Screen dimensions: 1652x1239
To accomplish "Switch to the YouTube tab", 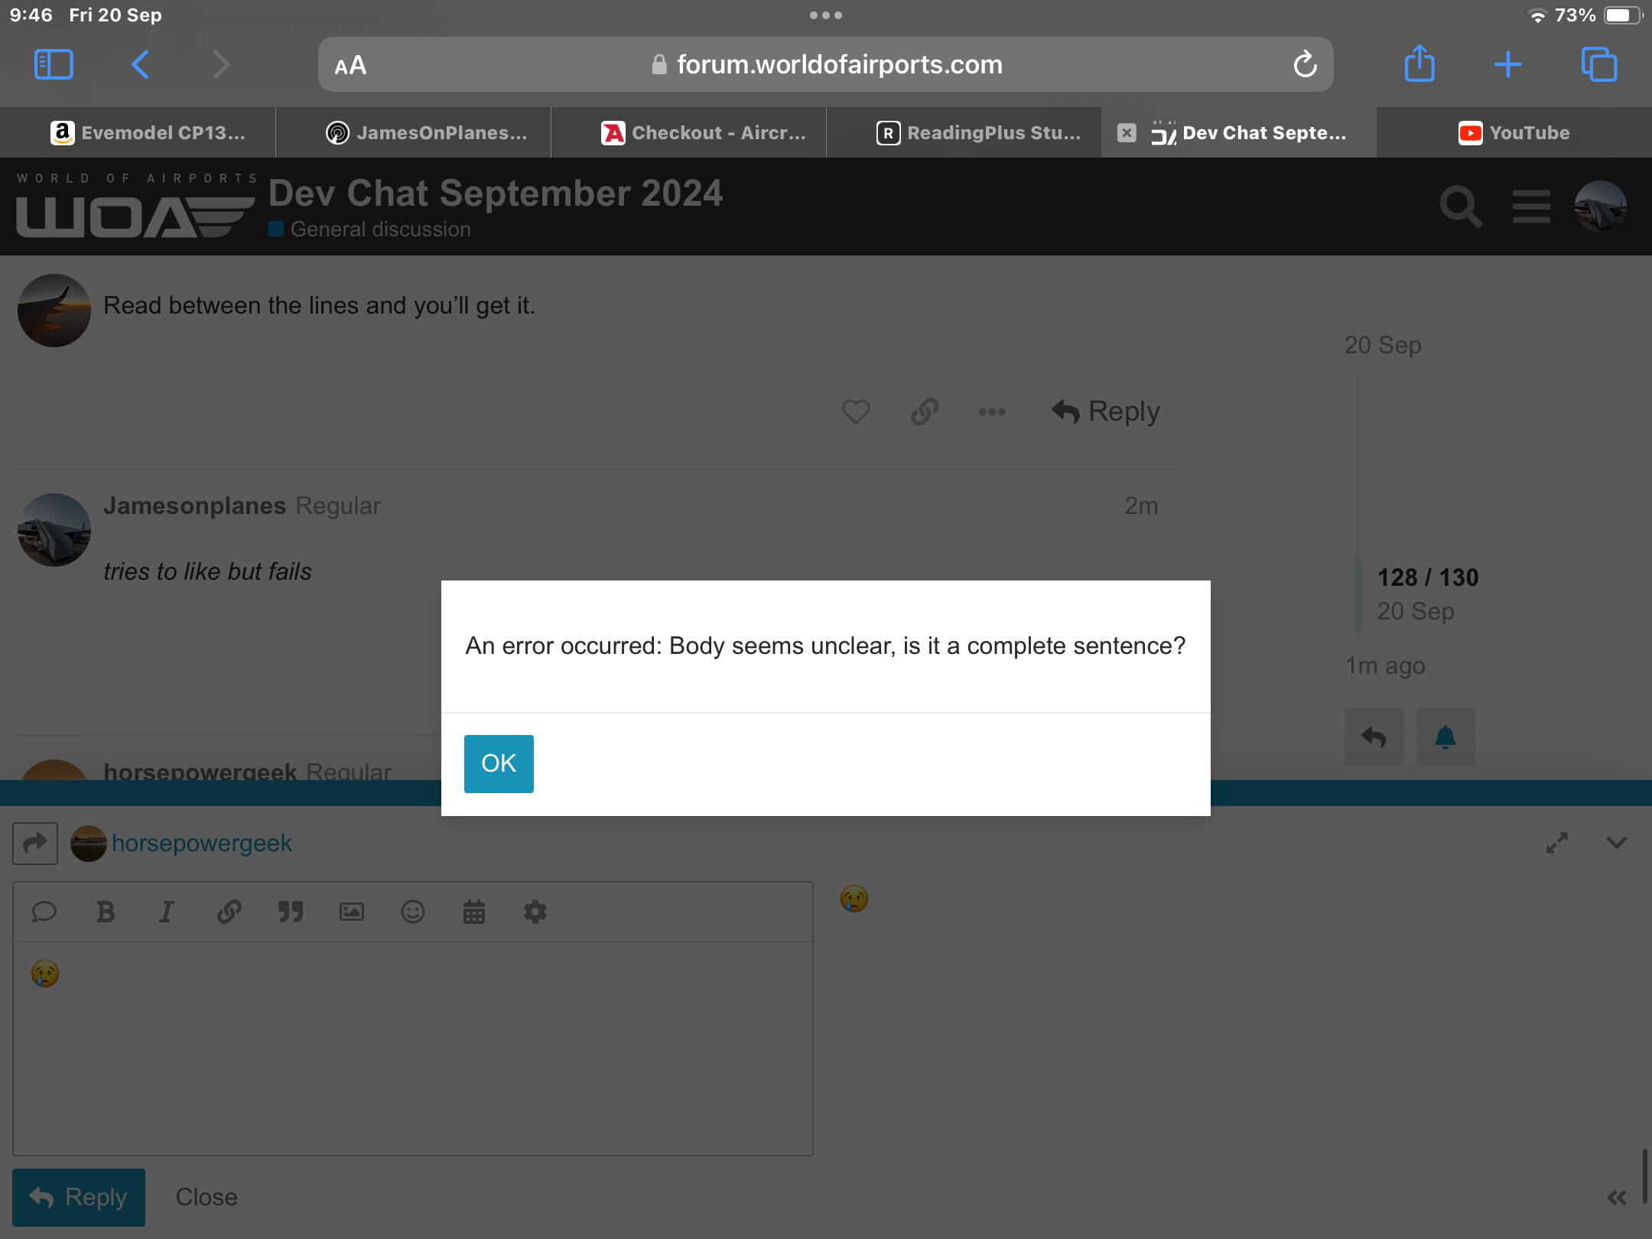I will [x=1514, y=132].
